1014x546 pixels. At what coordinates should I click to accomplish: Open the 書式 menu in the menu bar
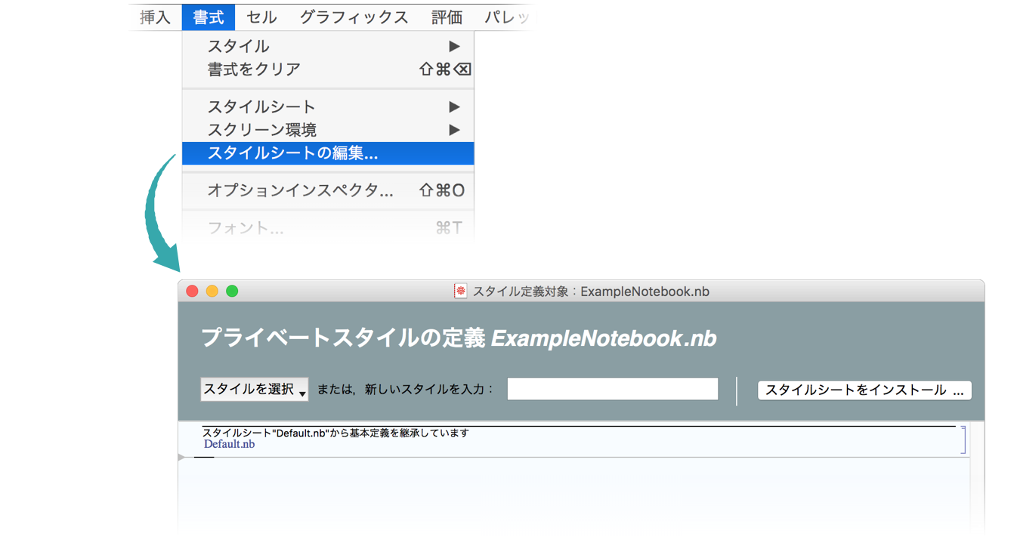209,17
